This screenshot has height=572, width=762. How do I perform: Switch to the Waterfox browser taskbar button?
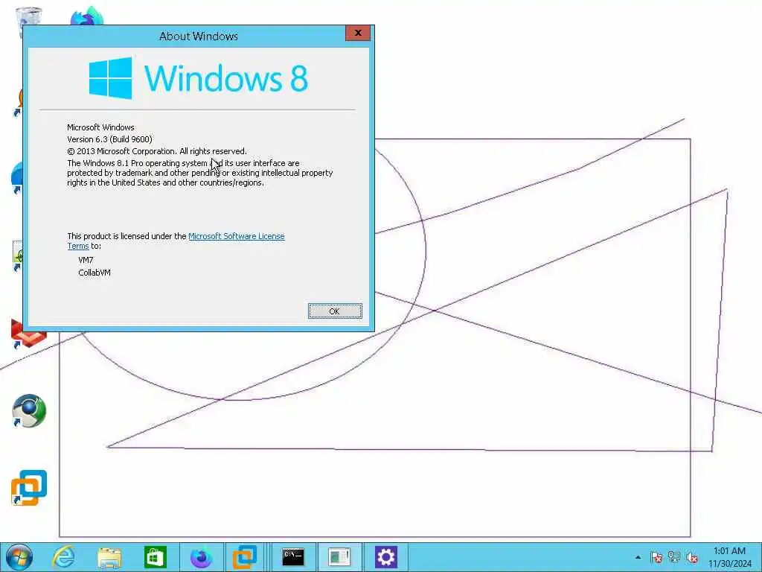tap(201, 557)
